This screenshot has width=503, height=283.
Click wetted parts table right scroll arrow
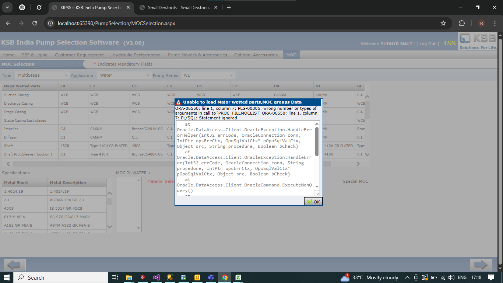(x=358, y=164)
